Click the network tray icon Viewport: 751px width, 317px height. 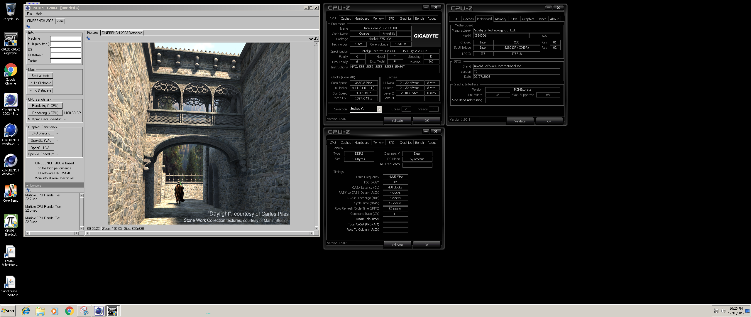tap(716, 311)
